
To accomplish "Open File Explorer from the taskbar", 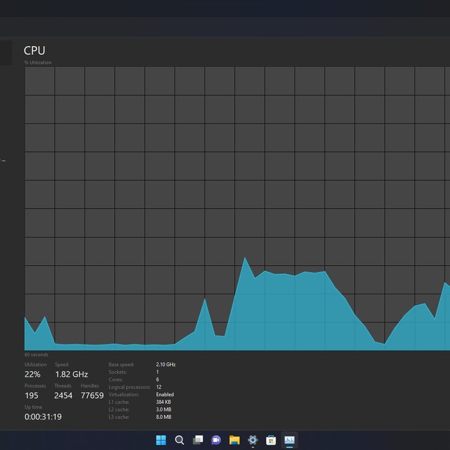I will click(x=234, y=440).
